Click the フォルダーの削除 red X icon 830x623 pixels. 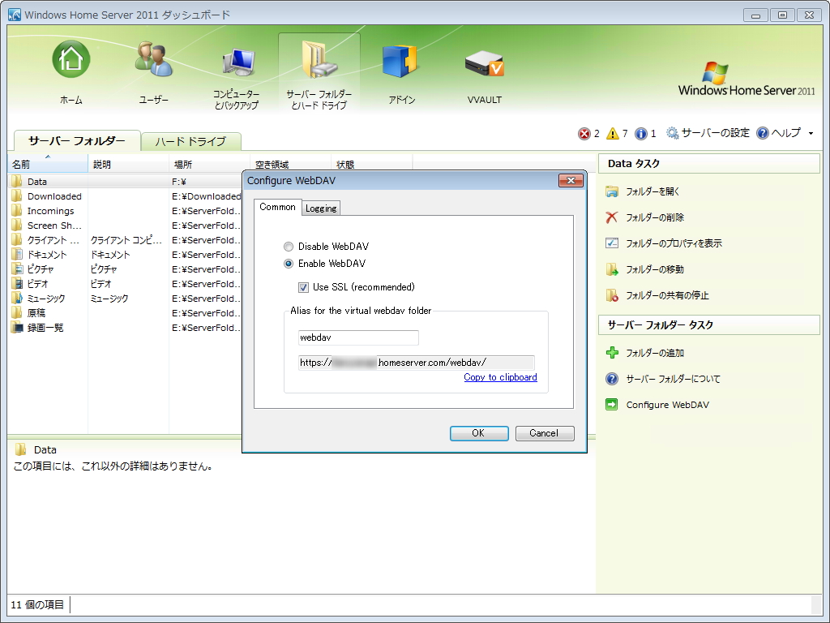pos(612,217)
